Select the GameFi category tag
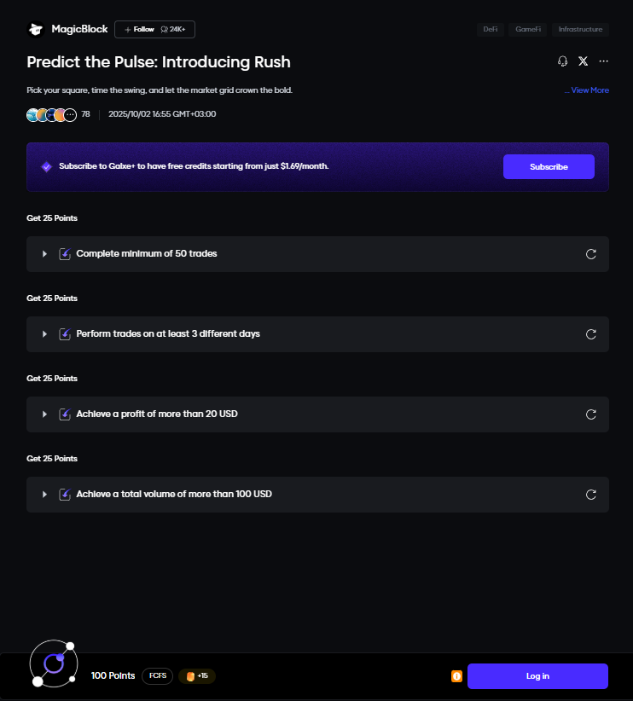Screen dimensions: 633x701 (x=528, y=30)
